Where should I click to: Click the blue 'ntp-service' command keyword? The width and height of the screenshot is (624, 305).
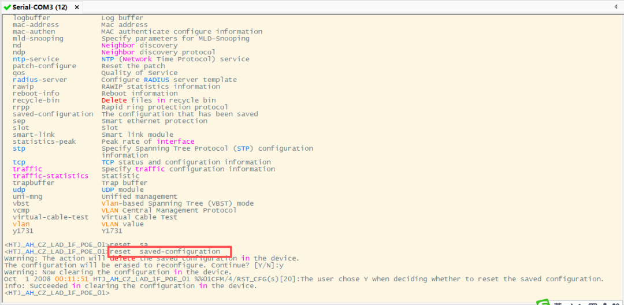(x=36, y=59)
